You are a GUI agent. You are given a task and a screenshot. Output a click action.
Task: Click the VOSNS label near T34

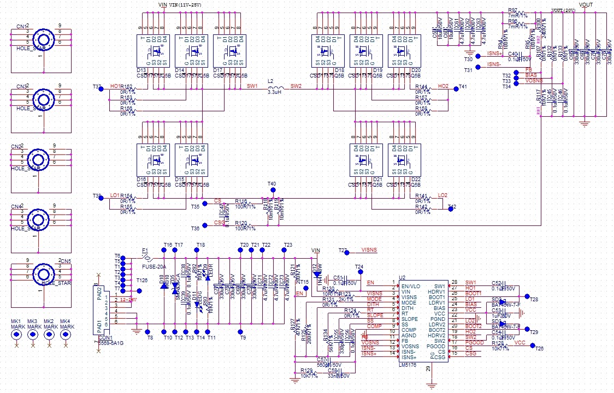click(x=534, y=81)
